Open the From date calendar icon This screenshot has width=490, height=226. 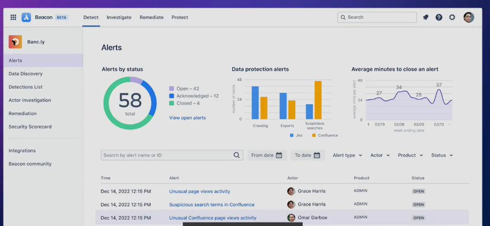(x=279, y=155)
